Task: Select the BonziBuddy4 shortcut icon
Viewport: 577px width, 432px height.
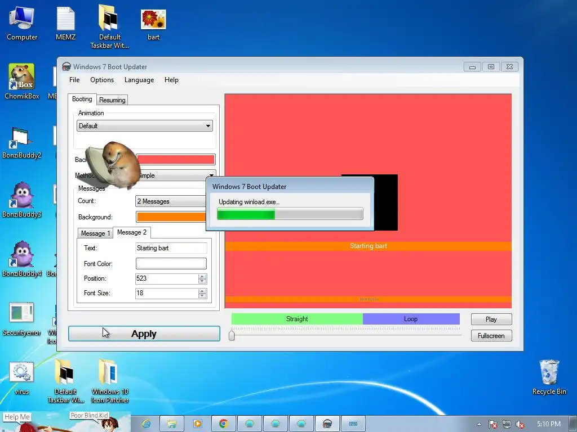Action: coord(22,259)
